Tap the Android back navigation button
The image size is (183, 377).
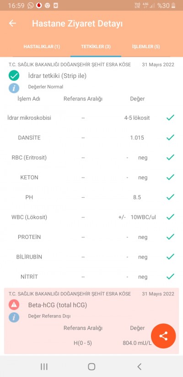tap(140, 366)
